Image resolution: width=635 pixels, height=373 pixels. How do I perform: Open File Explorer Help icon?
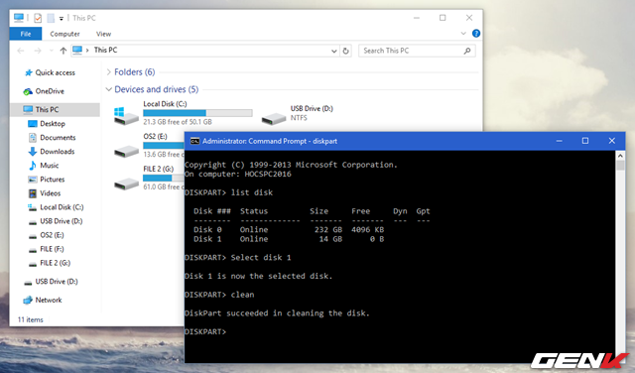[476, 33]
